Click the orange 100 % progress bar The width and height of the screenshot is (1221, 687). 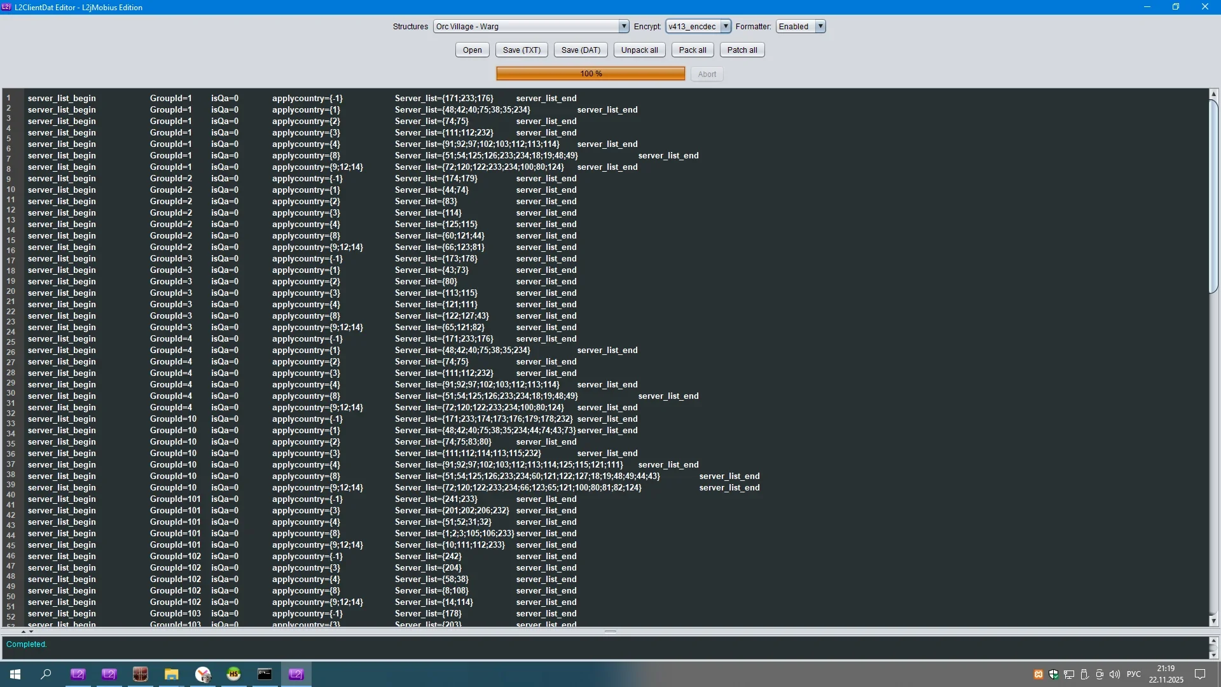click(590, 74)
